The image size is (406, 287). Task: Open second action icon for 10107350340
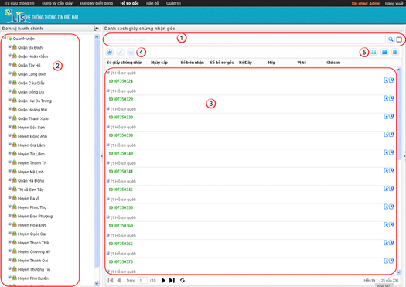(391, 152)
